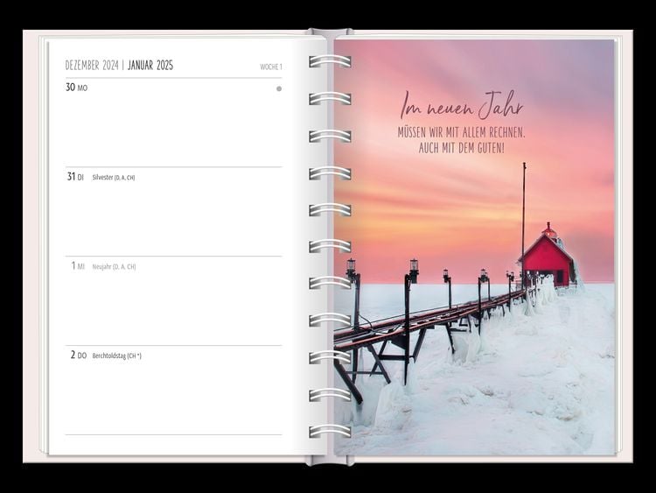Screen dimensions: 656x493
Task: Click the tall mast beside the lighthouse
Action: click(524, 210)
